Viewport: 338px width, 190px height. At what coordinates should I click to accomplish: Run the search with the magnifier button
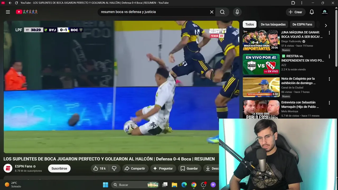(222, 12)
